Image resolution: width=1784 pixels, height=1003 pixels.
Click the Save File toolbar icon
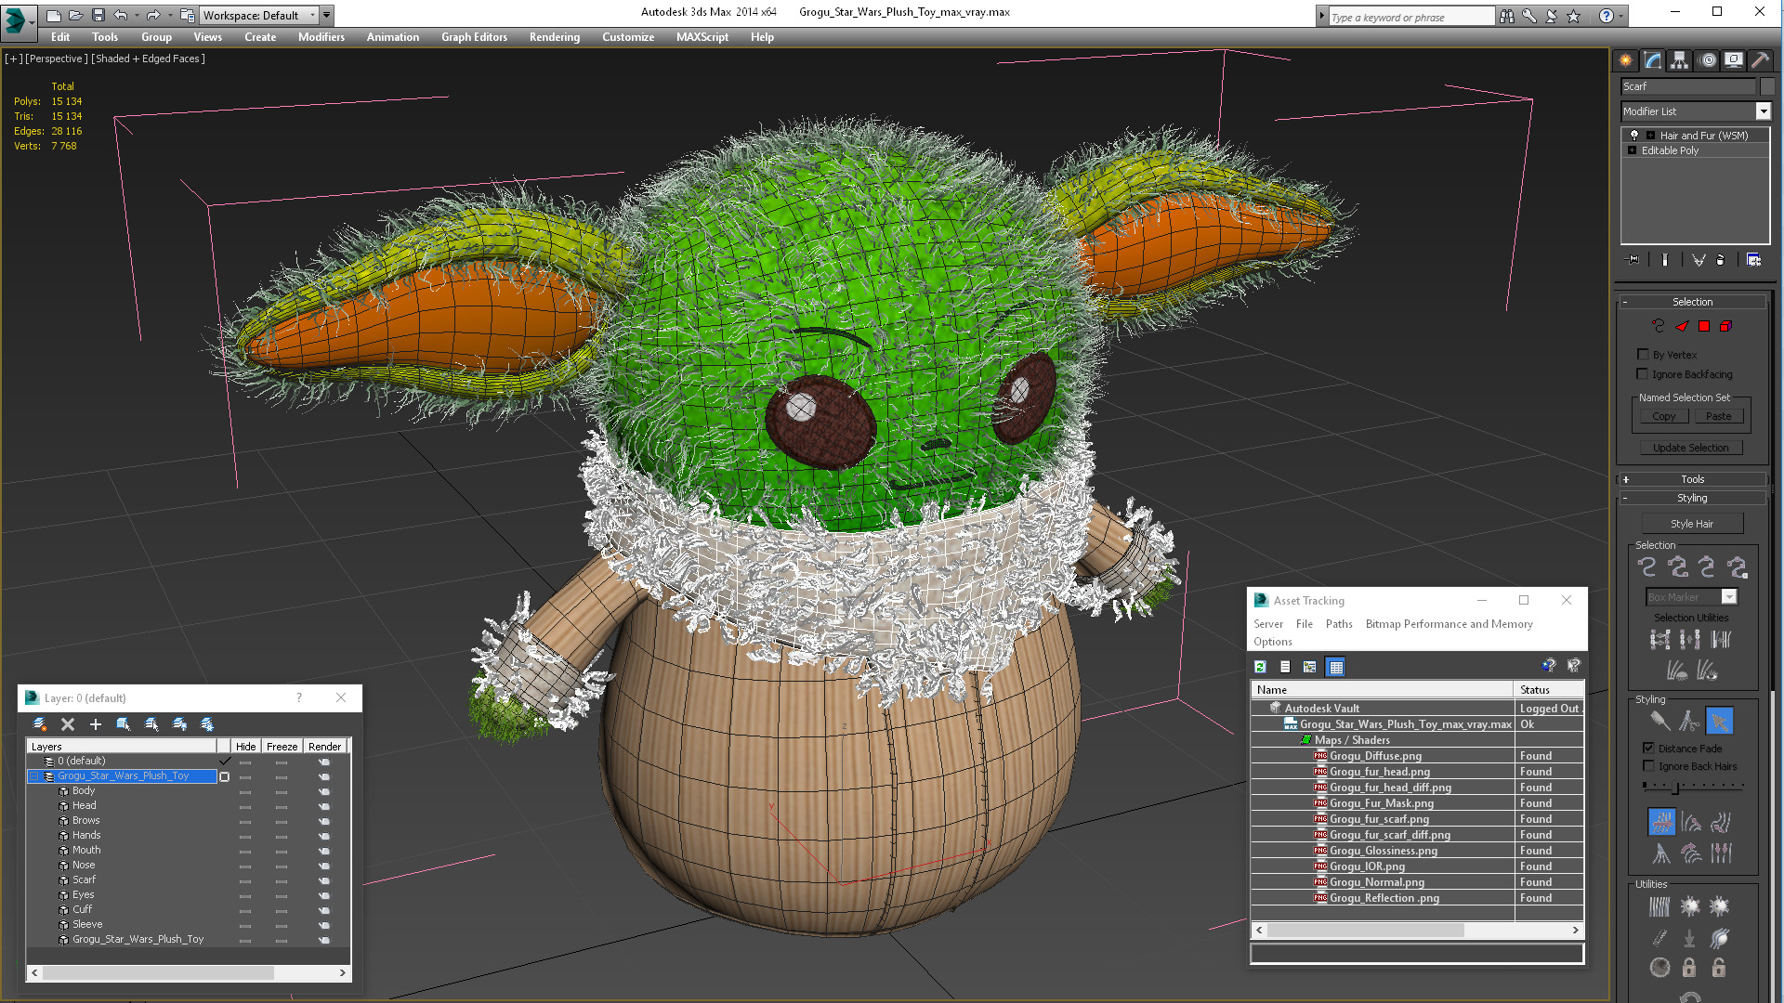(x=98, y=15)
